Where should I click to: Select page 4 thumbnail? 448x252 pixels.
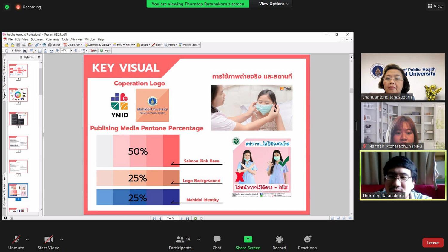pos(18,119)
